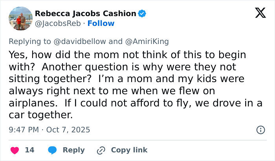Open the tweet info circle icon
Screen dimensions: 275x161
260,130
